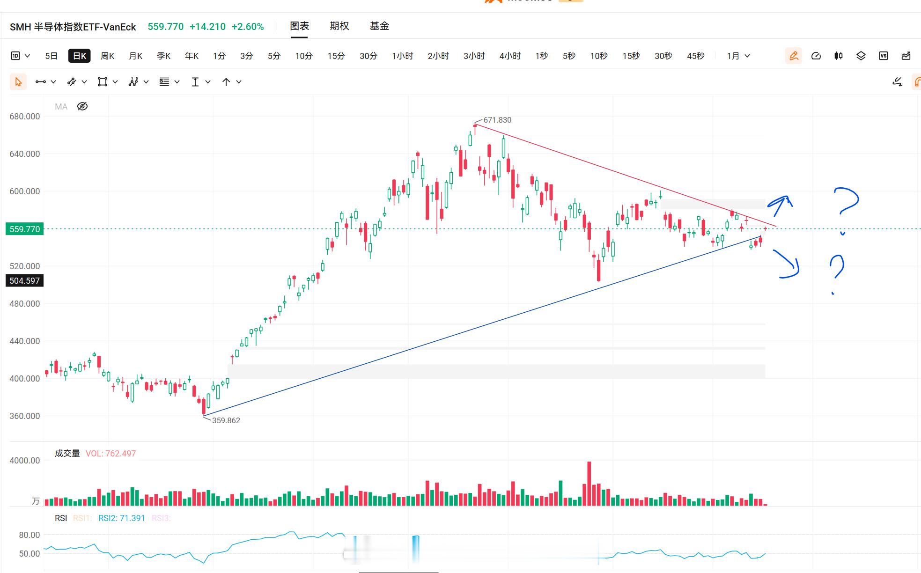This screenshot has width=921, height=573.
Task: Open the gauge indicator icon
Action: pyautogui.click(x=816, y=56)
